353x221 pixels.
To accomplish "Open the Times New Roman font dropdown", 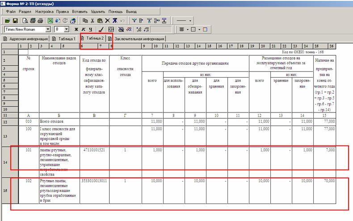I will click(48, 29).
